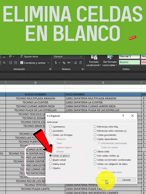
Task: Select Celdas precedentes option
Action: [105, 135]
